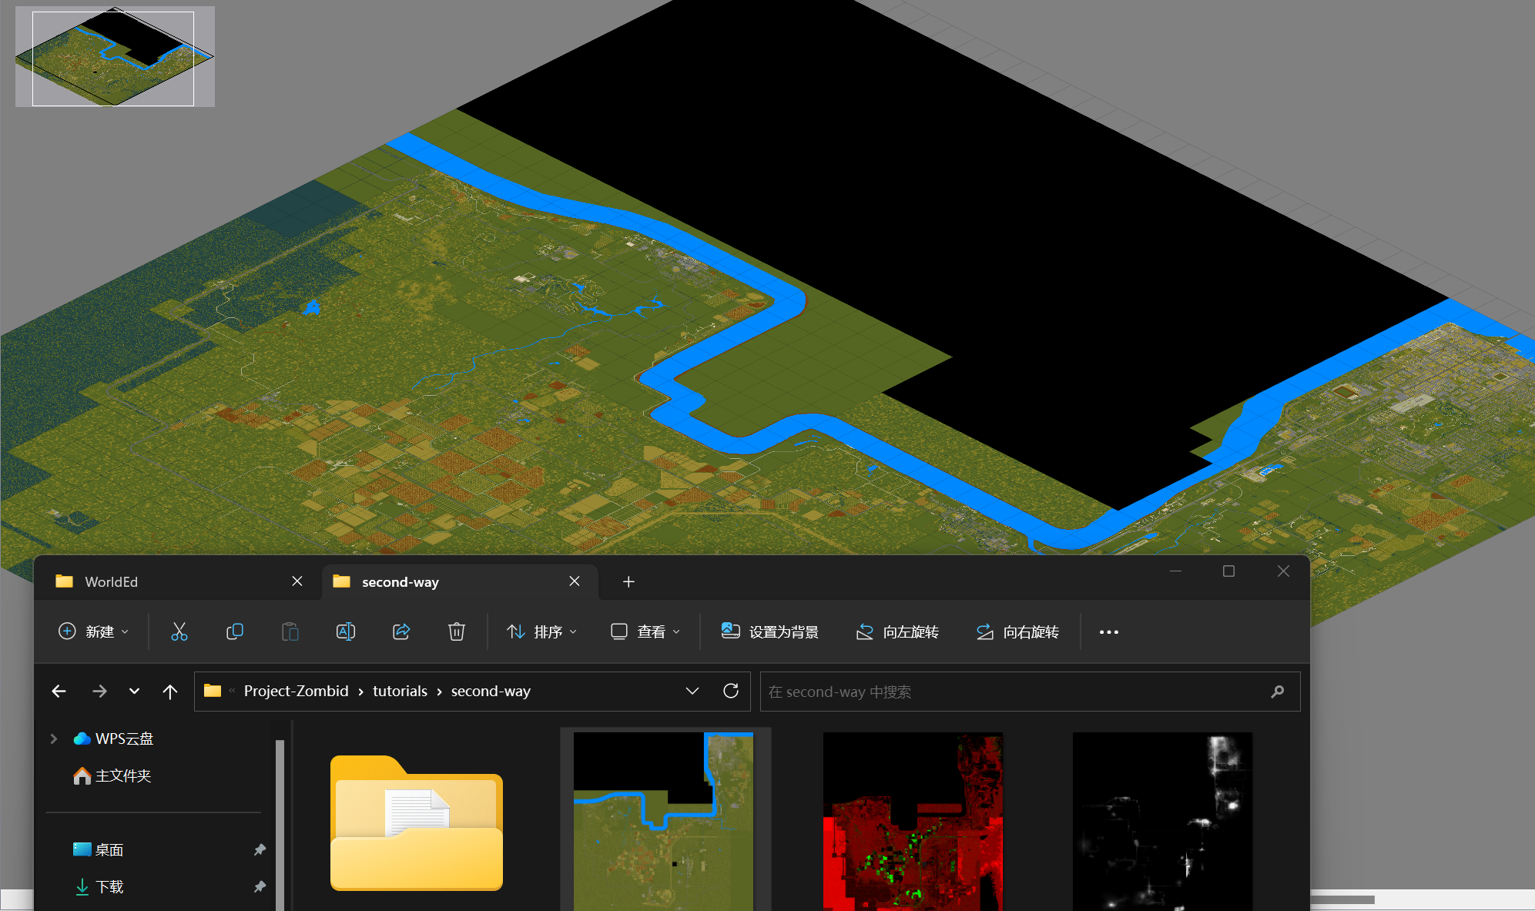Screen dimensions: 1535x911
Task: Expand the address bar history dropdown
Action: click(x=692, y=691)
